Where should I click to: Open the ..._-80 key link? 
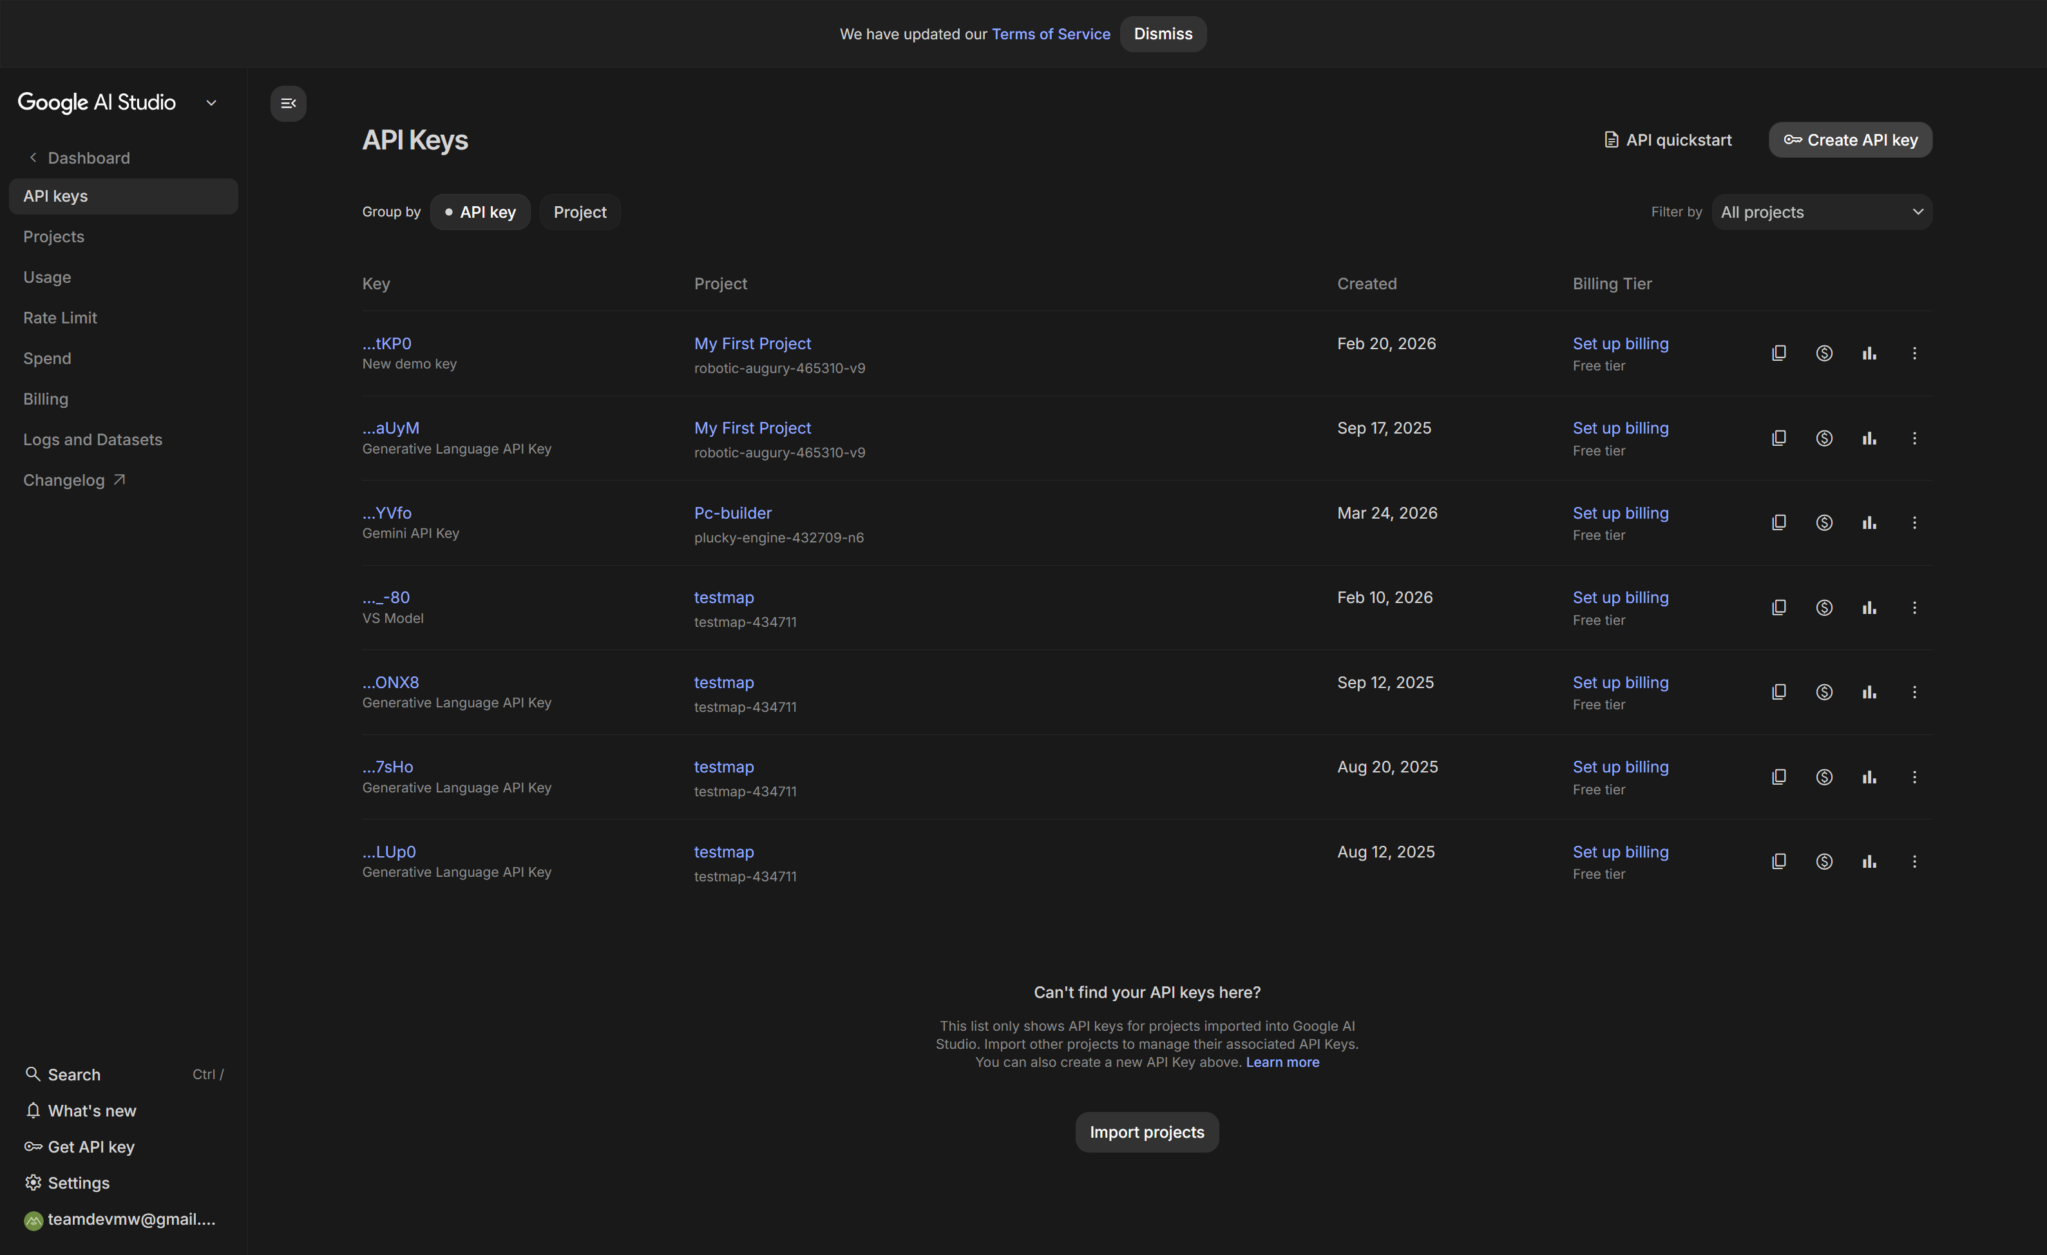tap(386, 598)
